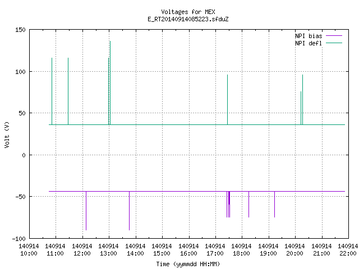The width and height of the screenshot is (359, 269).
Task: Select the file name E_RT20140914085223.sfduZ
Action: pyautogui.click(x=188, y=19)
